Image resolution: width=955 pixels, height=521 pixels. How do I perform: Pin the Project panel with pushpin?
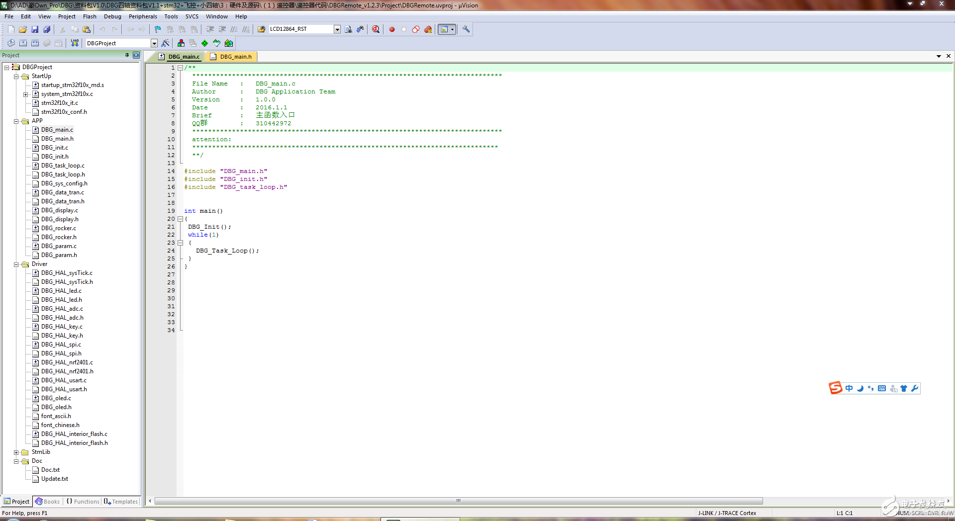point(127,55)
